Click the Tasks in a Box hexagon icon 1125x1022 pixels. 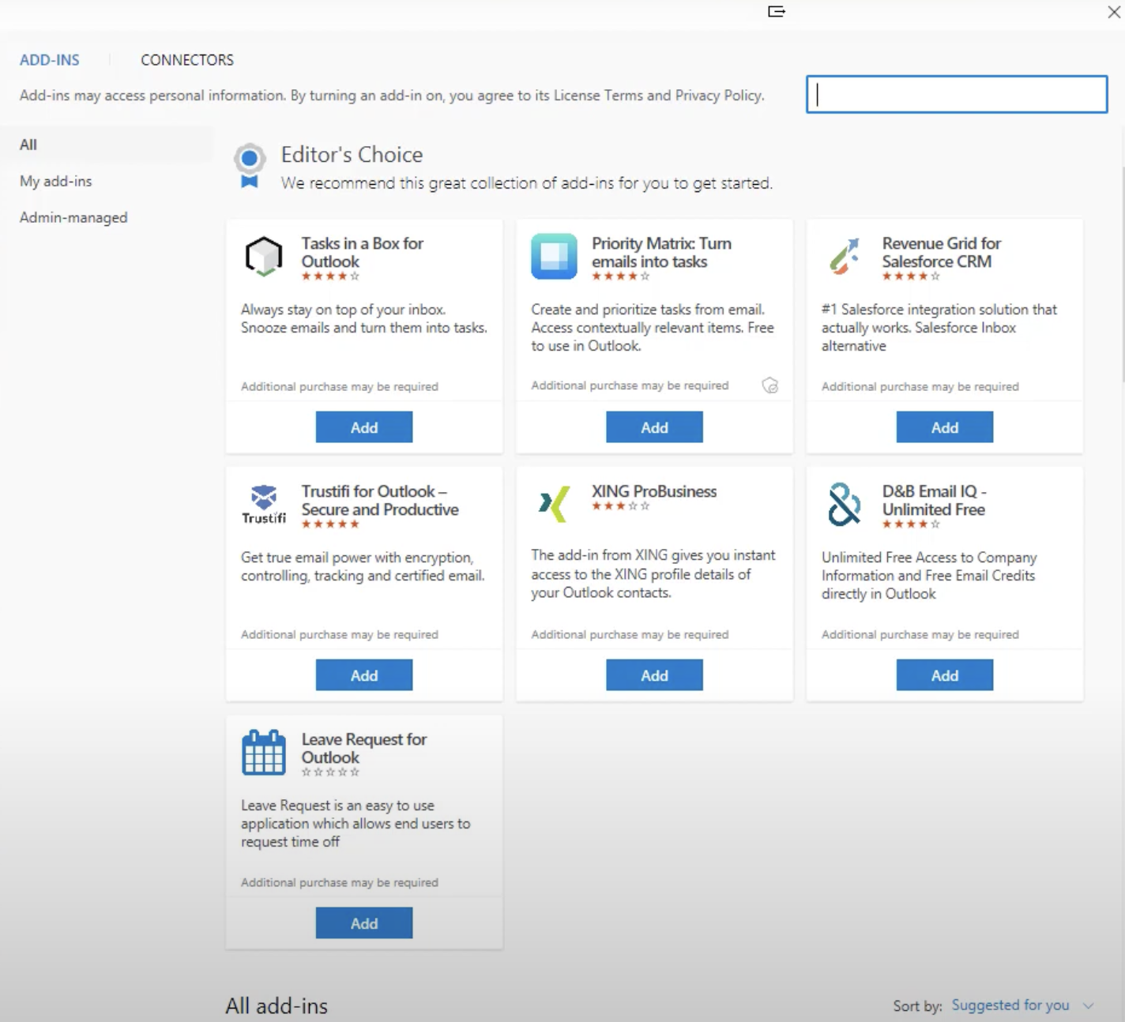[264, 256]
